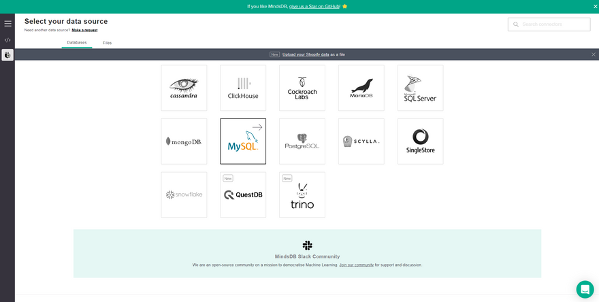Choose the Cassandra data source
The width and height of the screenshot is (599, 302).
click(x=184, y=88)
